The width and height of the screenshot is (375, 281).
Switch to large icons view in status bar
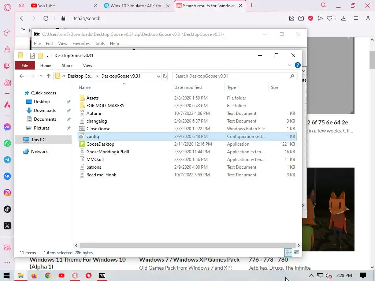point(296,252)
